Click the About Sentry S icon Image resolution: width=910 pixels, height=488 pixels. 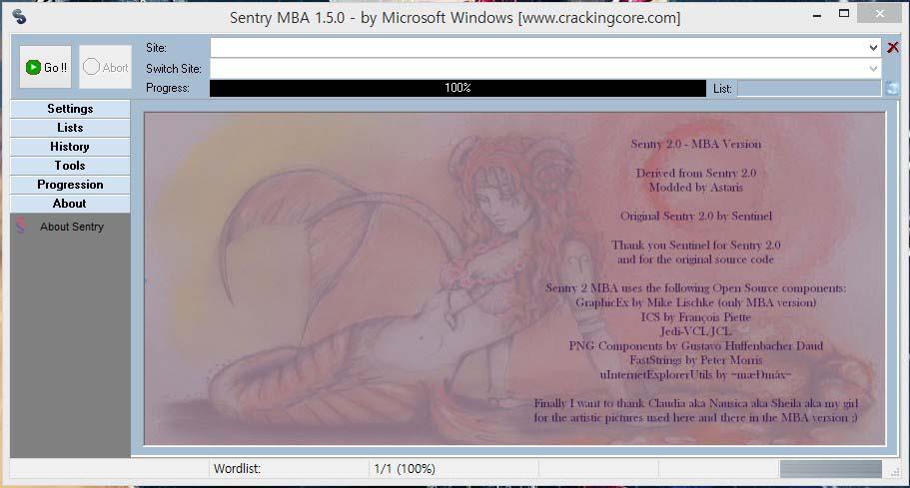pos(21,226)
